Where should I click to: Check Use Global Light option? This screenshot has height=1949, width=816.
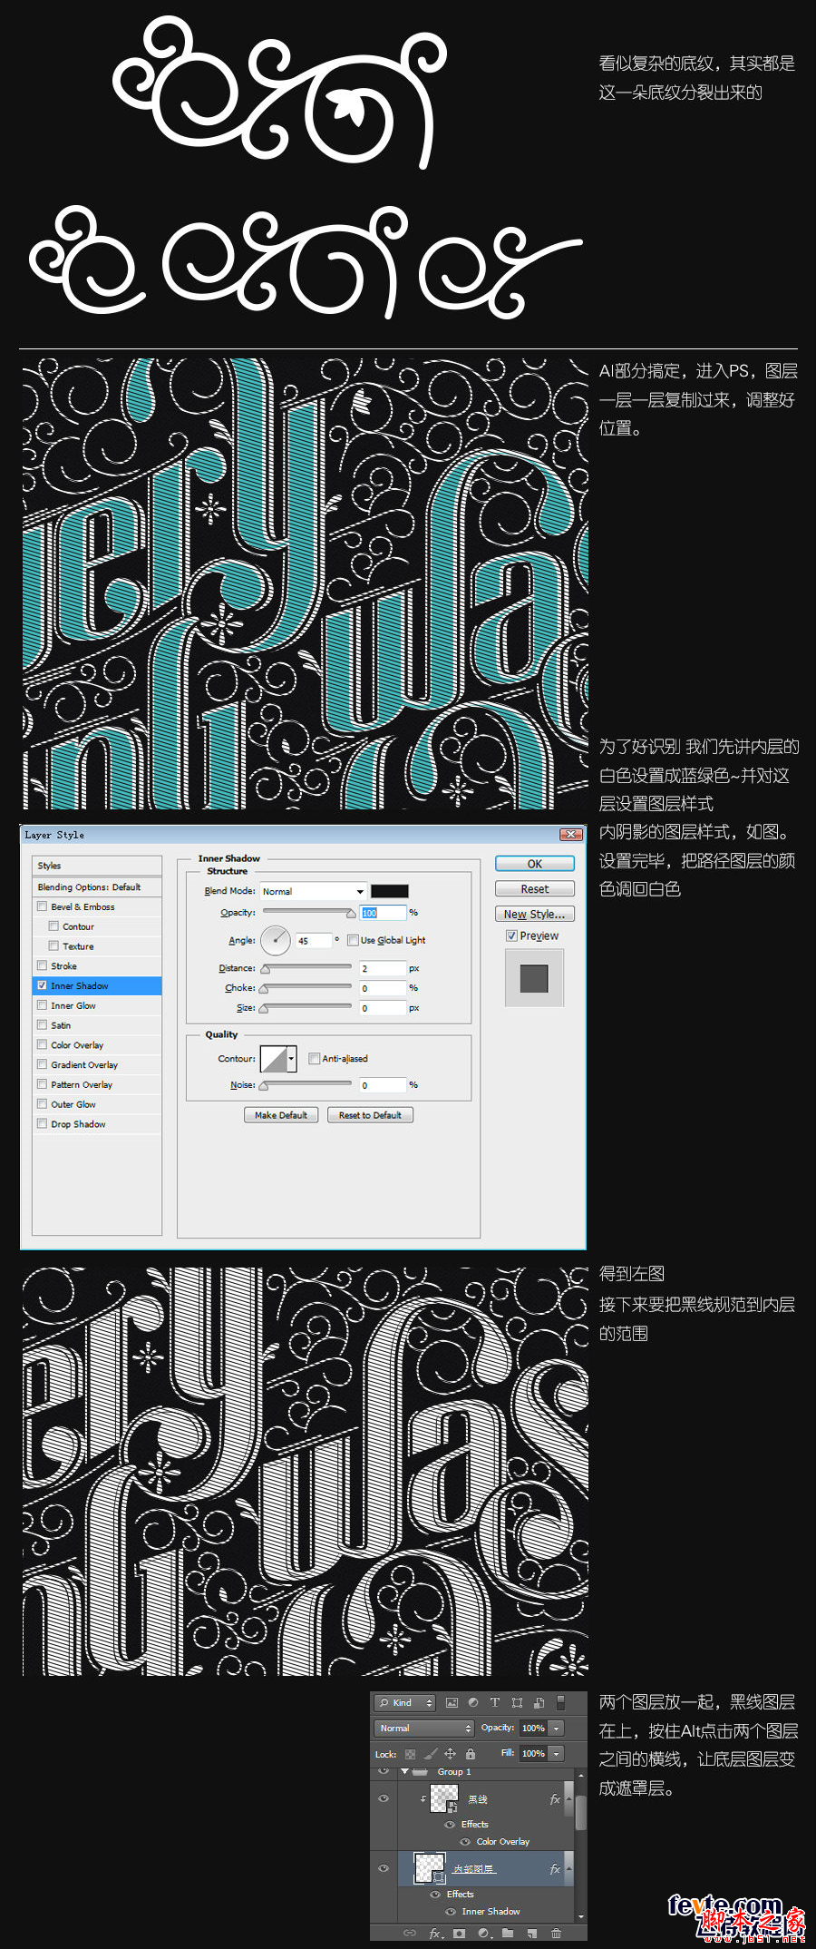click(354, 940)
